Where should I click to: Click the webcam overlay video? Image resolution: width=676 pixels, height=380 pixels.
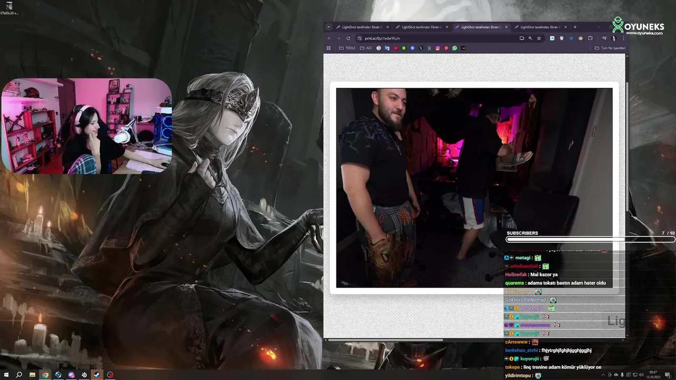(87, 126)
